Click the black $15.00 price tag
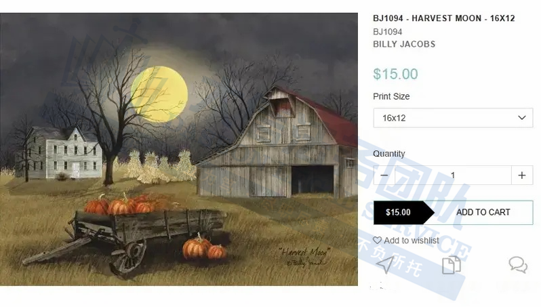This screenshot has height=307, width=541. pyautogui.click(x=400, y=212)
